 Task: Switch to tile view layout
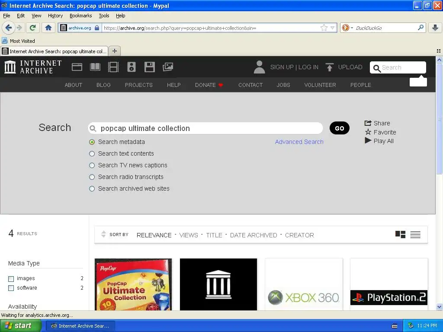[x=400, y=235]
